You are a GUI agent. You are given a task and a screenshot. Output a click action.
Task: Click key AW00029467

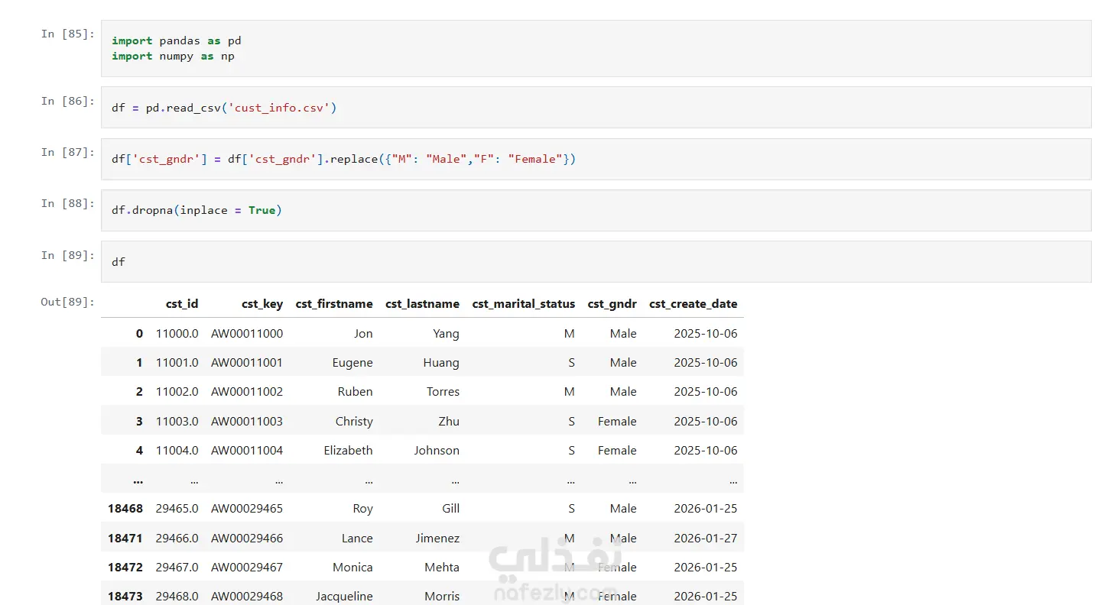coord(247,567)
